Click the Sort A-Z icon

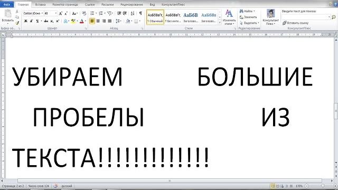pyautogui.click(x=133, y=13)
